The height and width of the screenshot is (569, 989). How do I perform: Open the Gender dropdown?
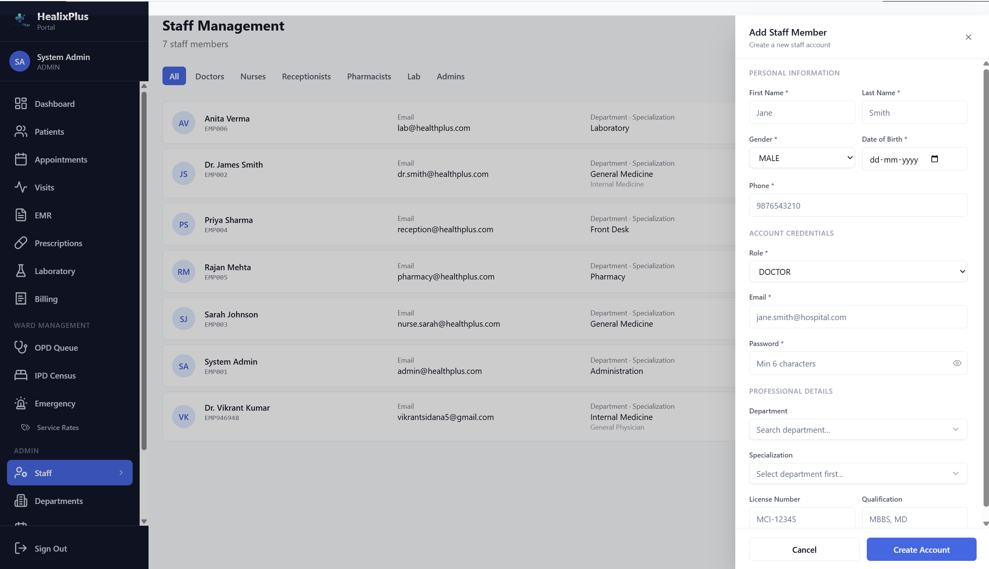[x=801, y=158]
